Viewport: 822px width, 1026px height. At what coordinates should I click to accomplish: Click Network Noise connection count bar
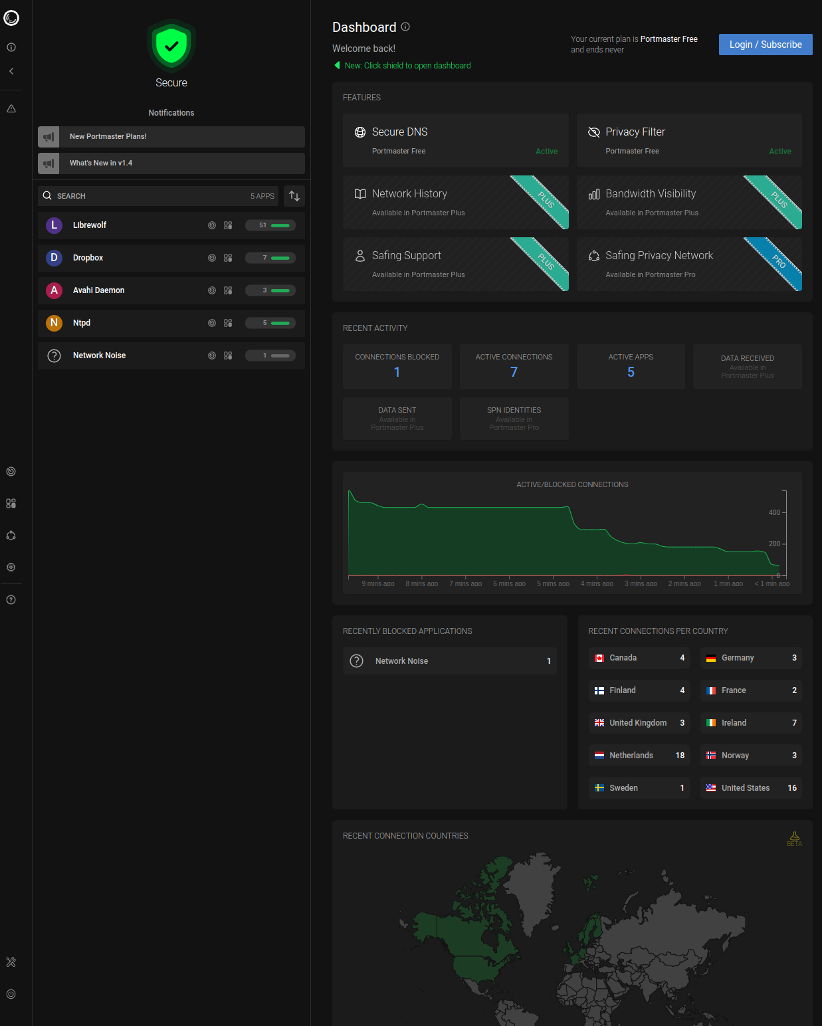point(270,356)
